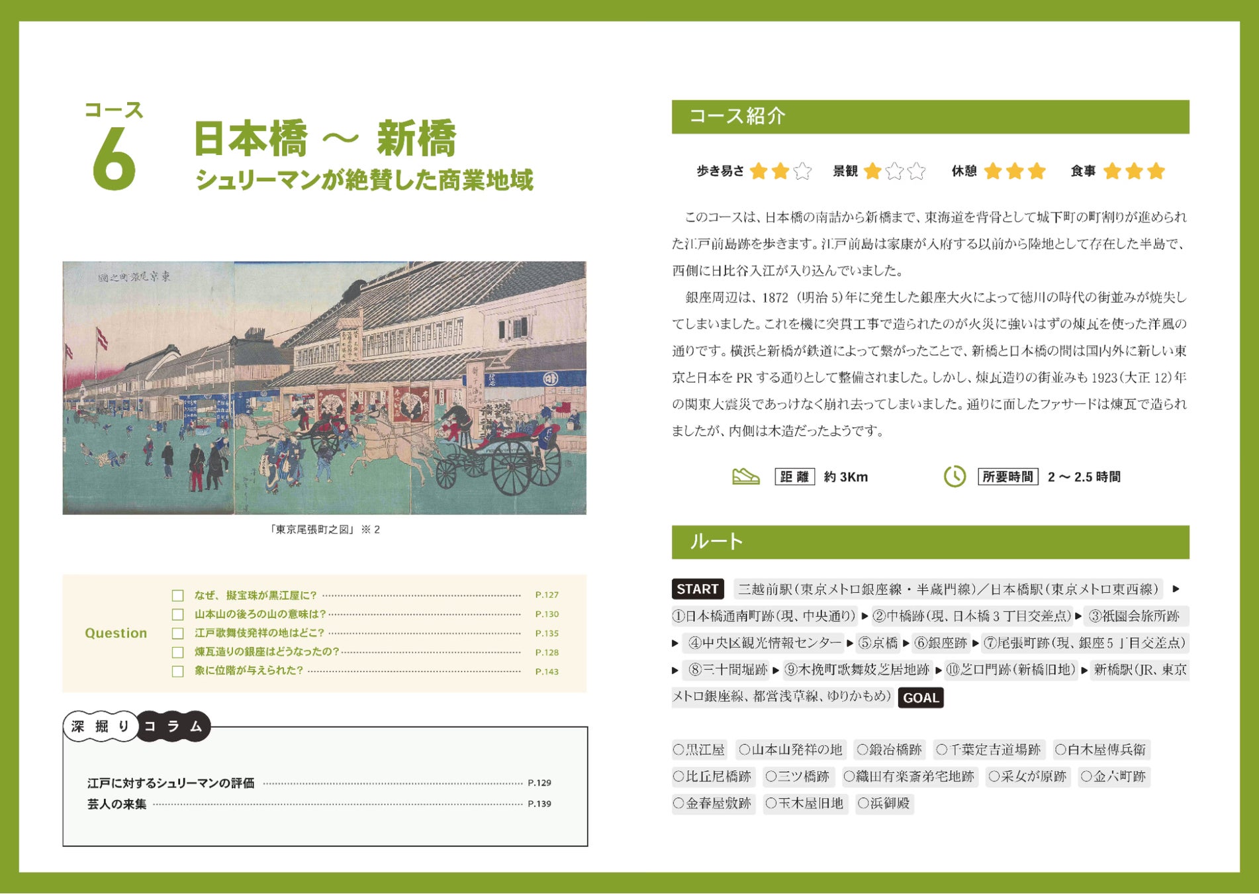
Task: Open question 山本山の後ろの山の意味は?
Action: 260,615
